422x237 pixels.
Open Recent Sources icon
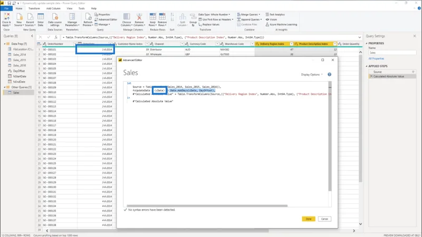(30, 19)
